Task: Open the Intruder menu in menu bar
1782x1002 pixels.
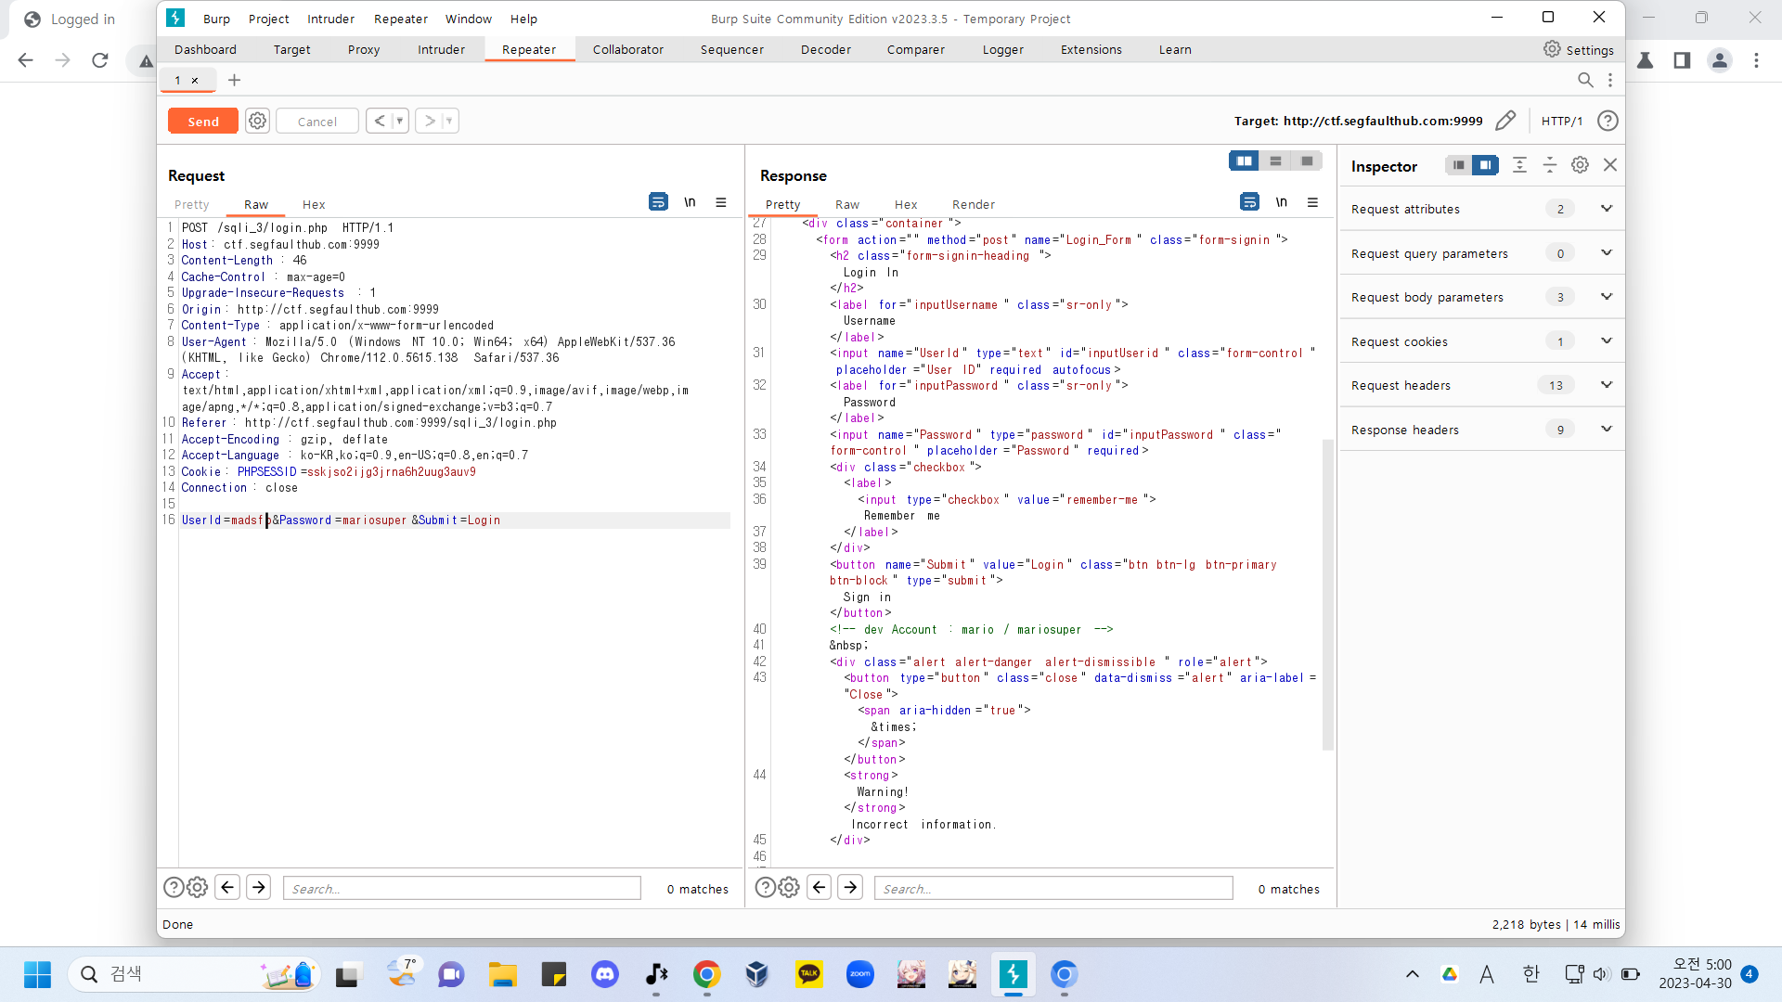Action: pyautogui.click(x=330, y=19)
